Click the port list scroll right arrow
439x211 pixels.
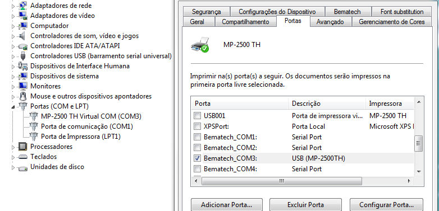click(x=409, y=181)
